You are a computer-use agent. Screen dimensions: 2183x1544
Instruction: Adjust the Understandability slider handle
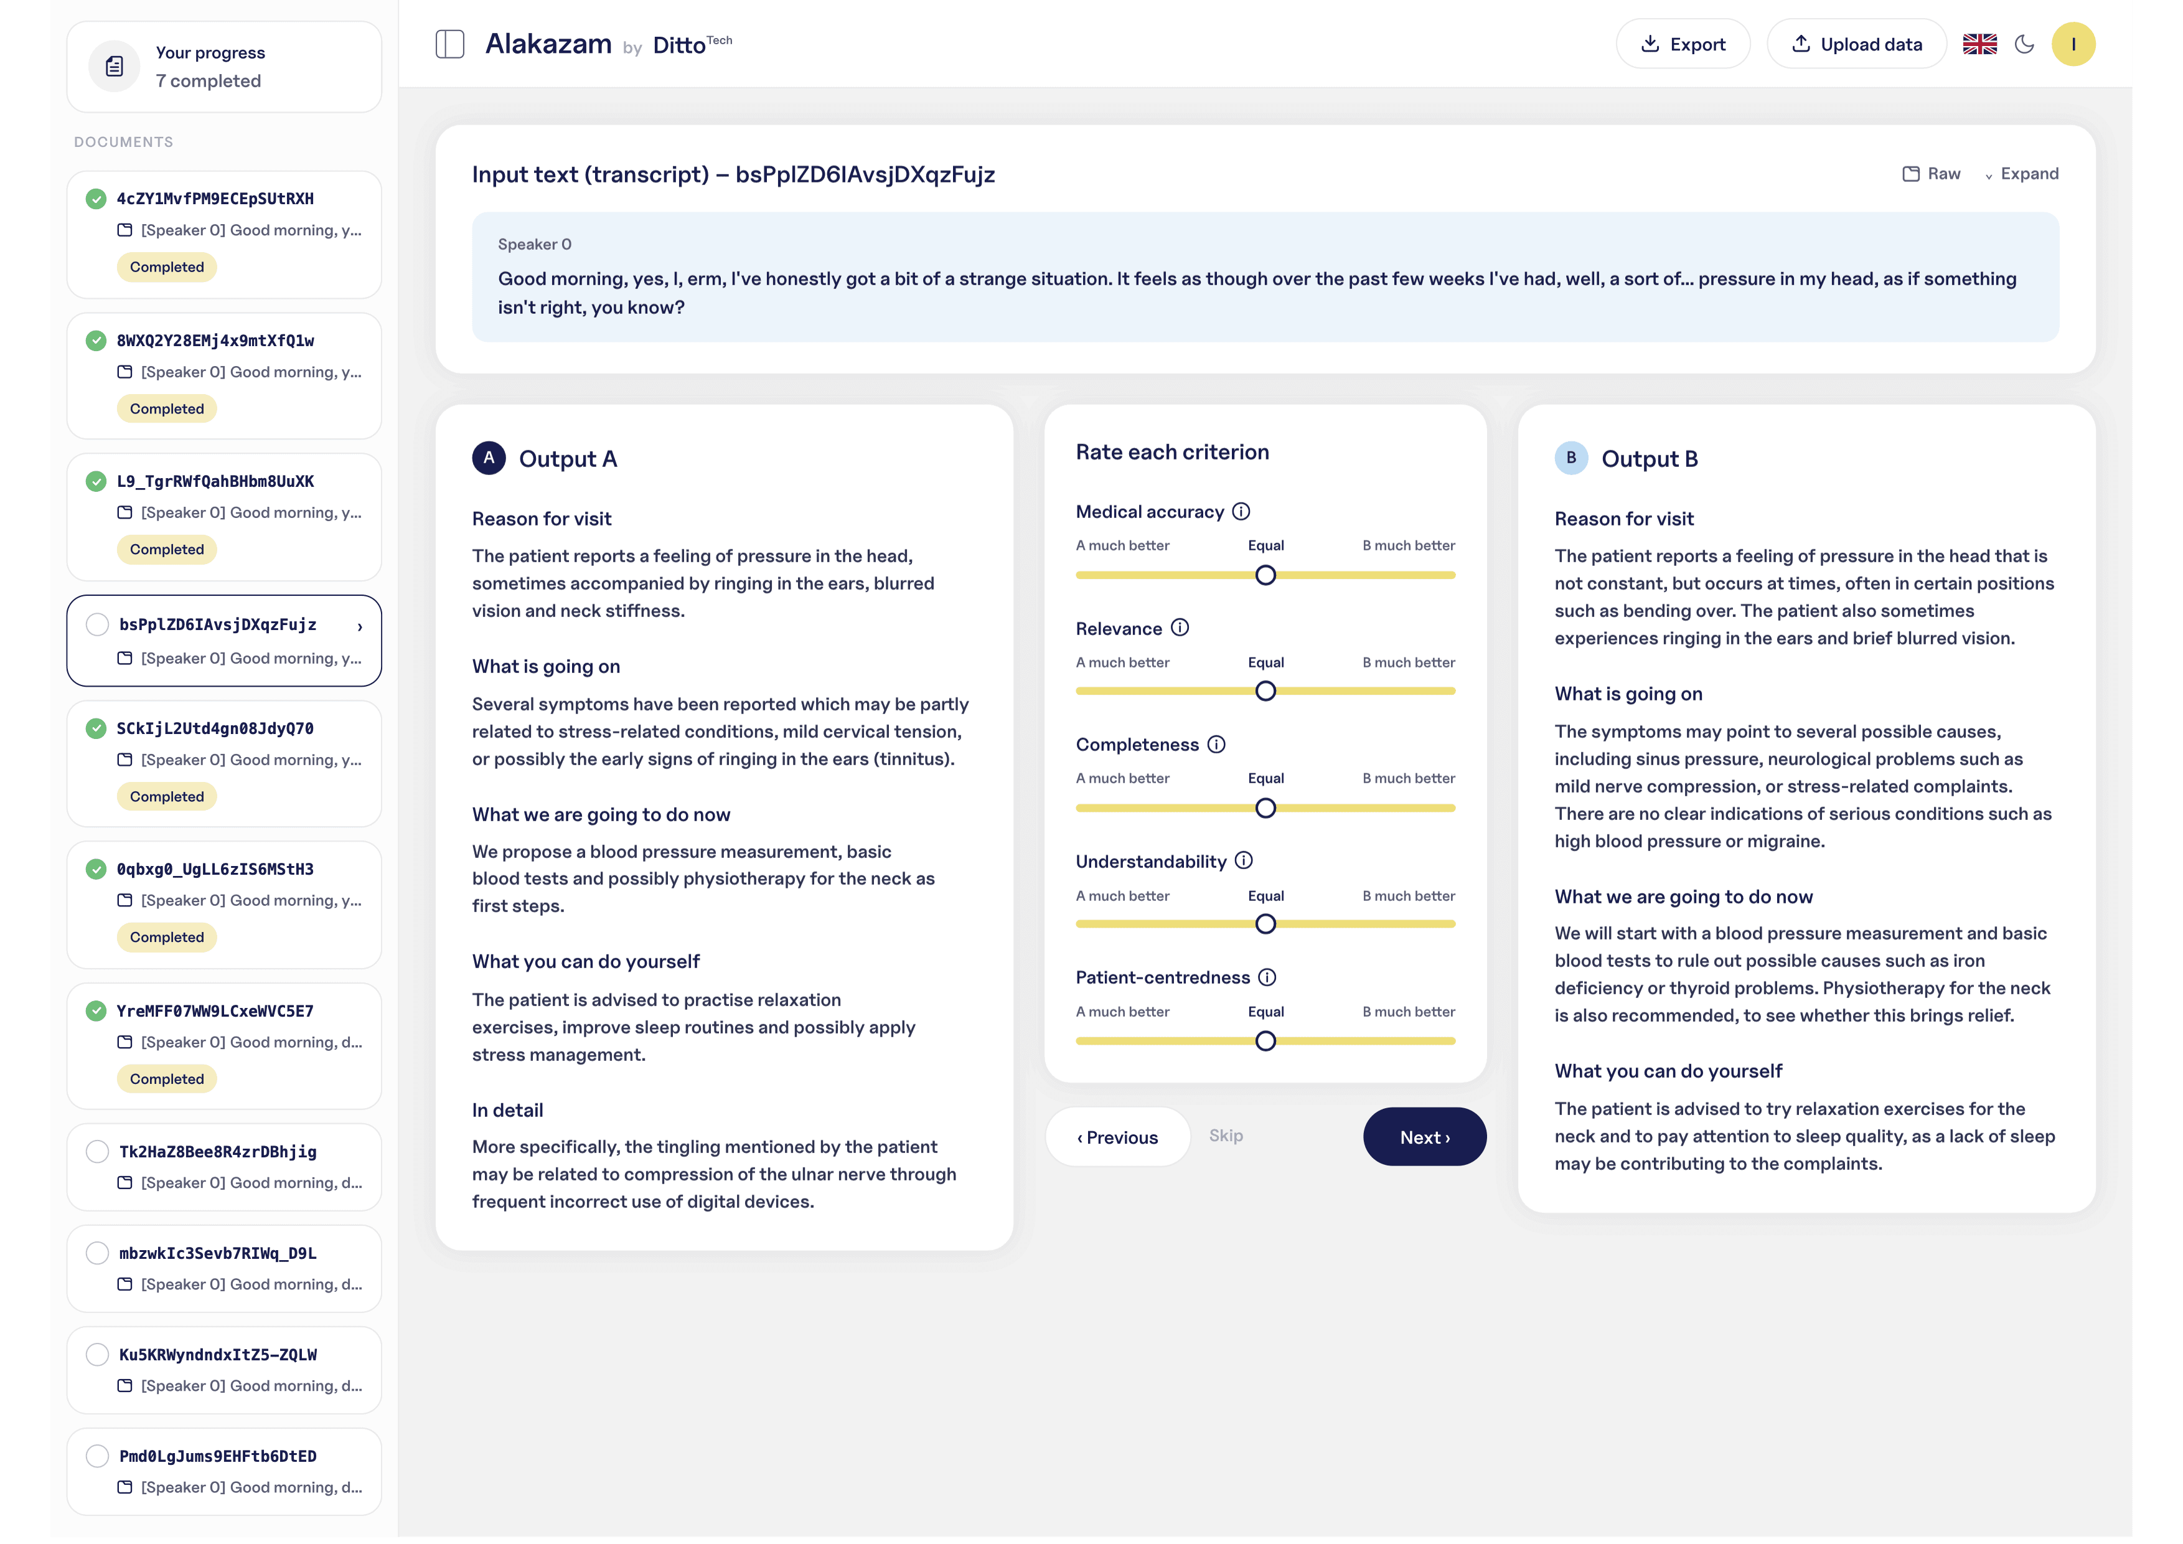point(1265,924)
